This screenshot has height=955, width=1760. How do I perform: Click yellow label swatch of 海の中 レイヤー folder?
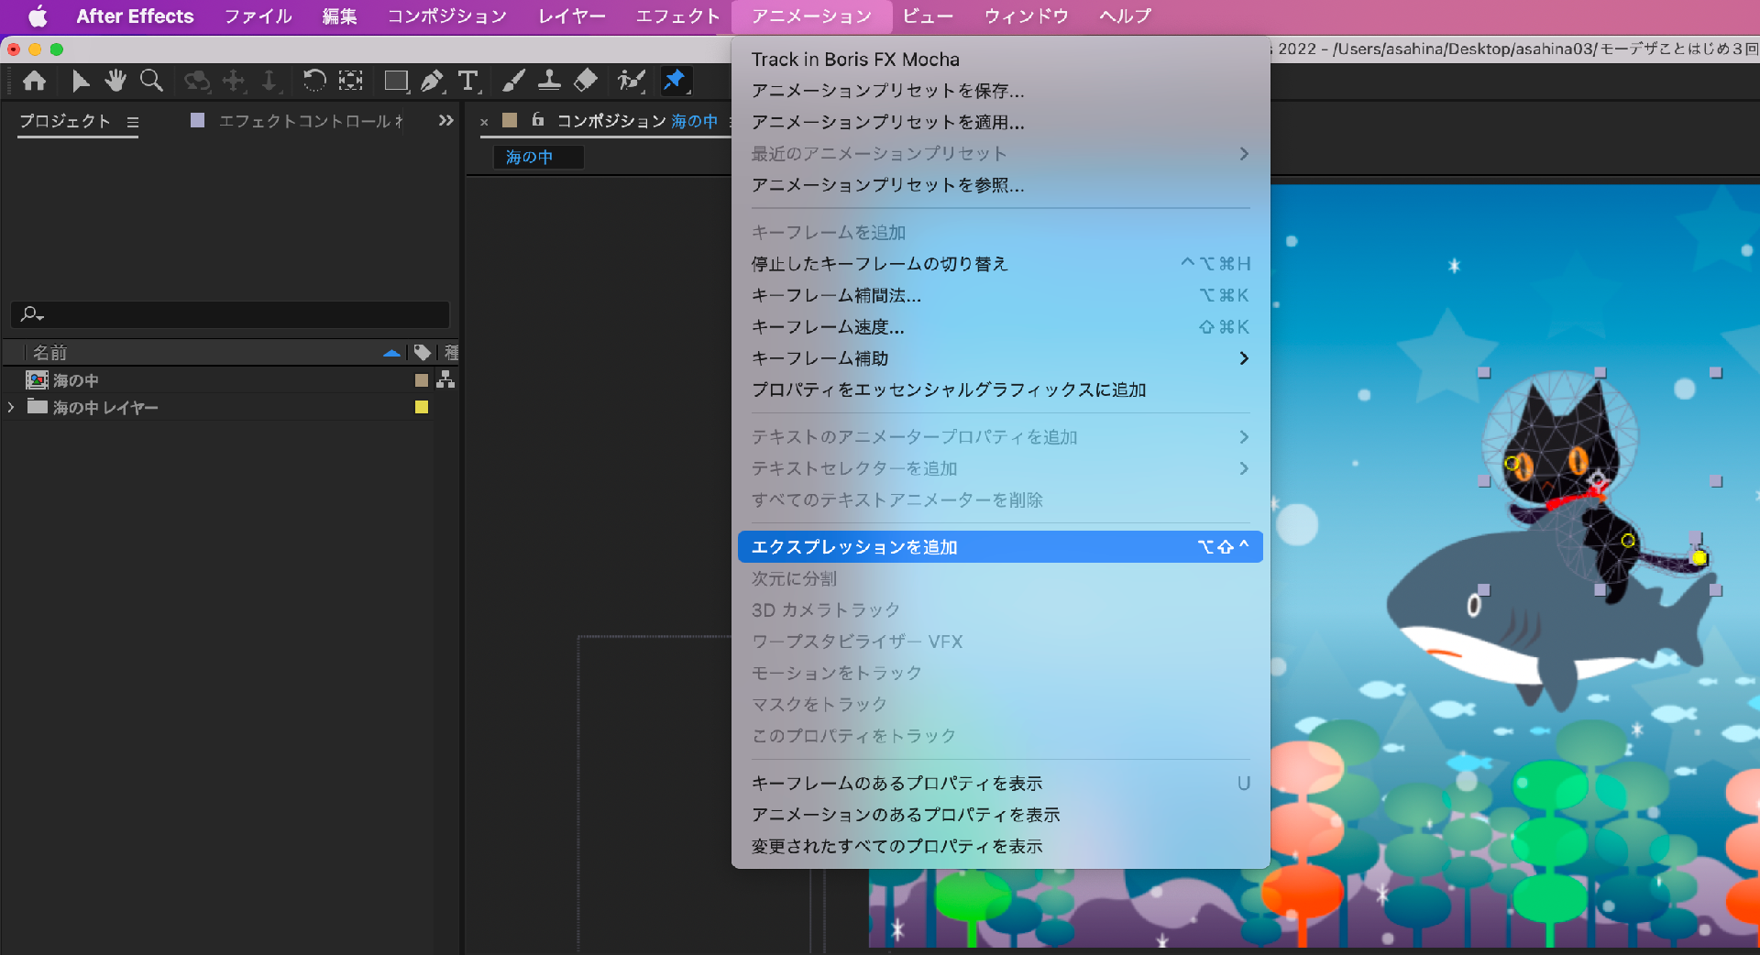pyautogui.click(x=422, y=408)
